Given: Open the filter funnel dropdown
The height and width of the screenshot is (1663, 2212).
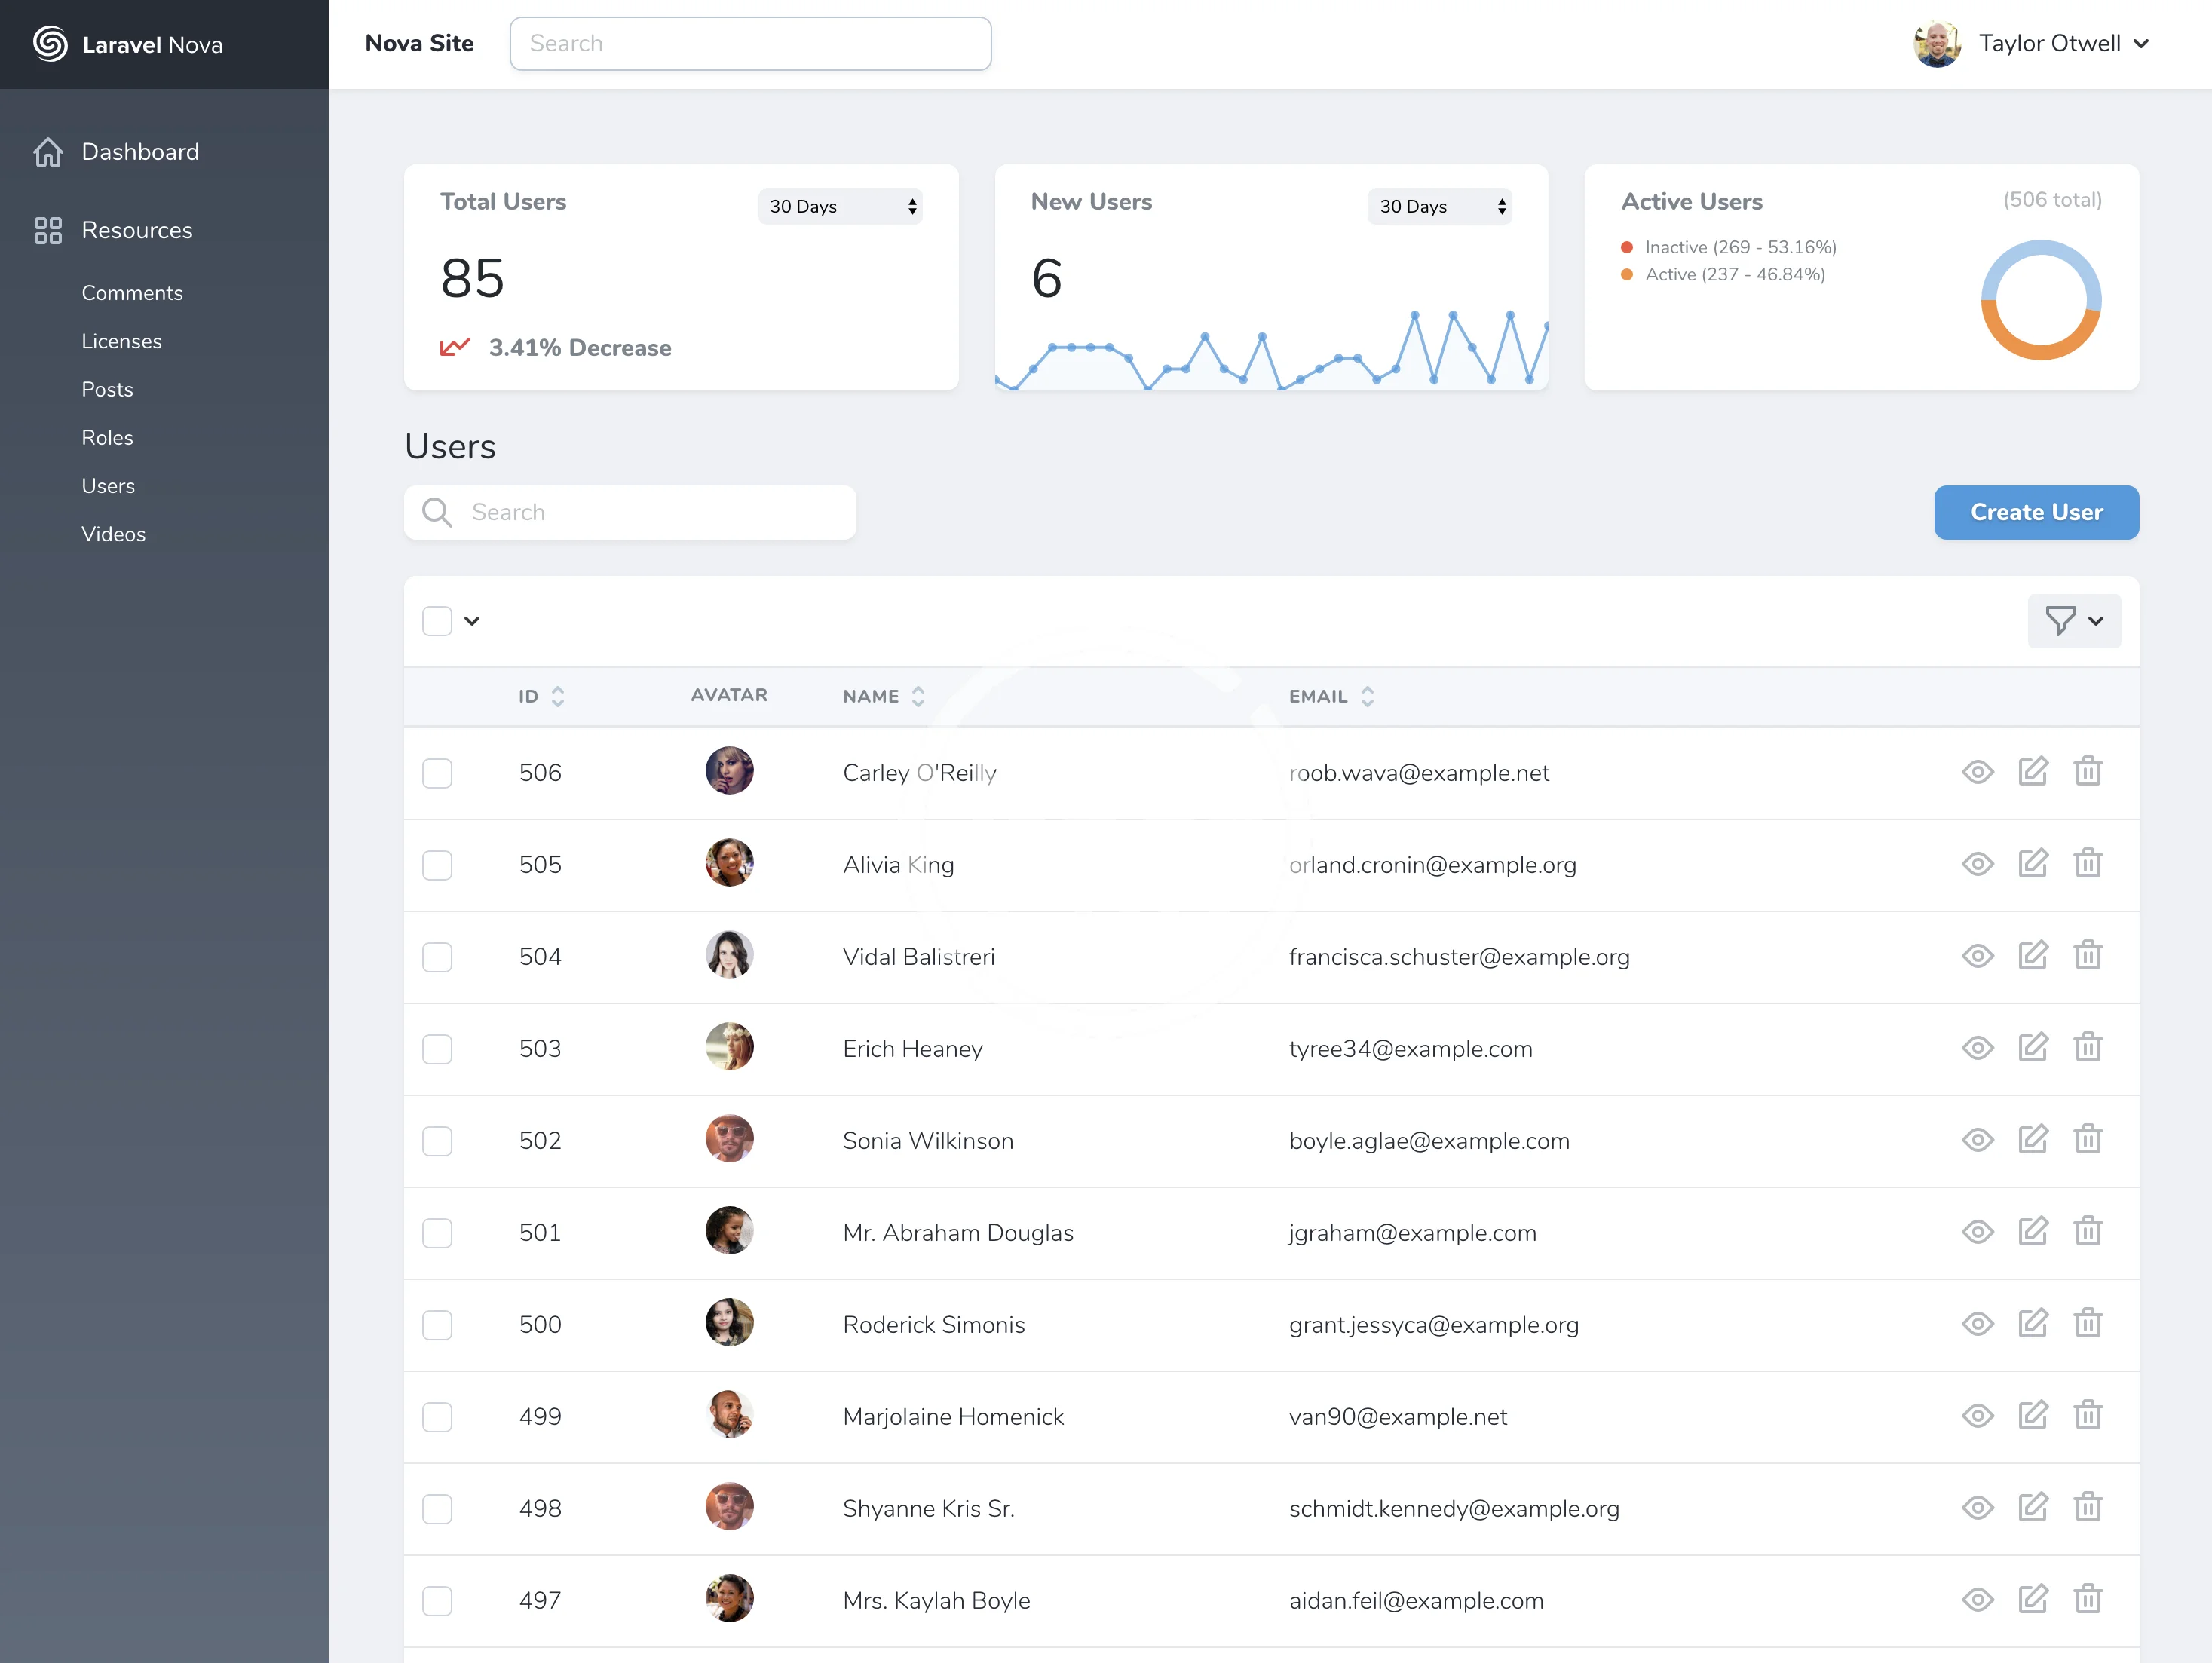Looking at the screenshot, I should [x=2074, y=621].
